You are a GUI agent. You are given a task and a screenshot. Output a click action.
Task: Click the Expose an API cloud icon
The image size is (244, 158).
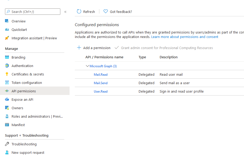(x=7, y=99)
